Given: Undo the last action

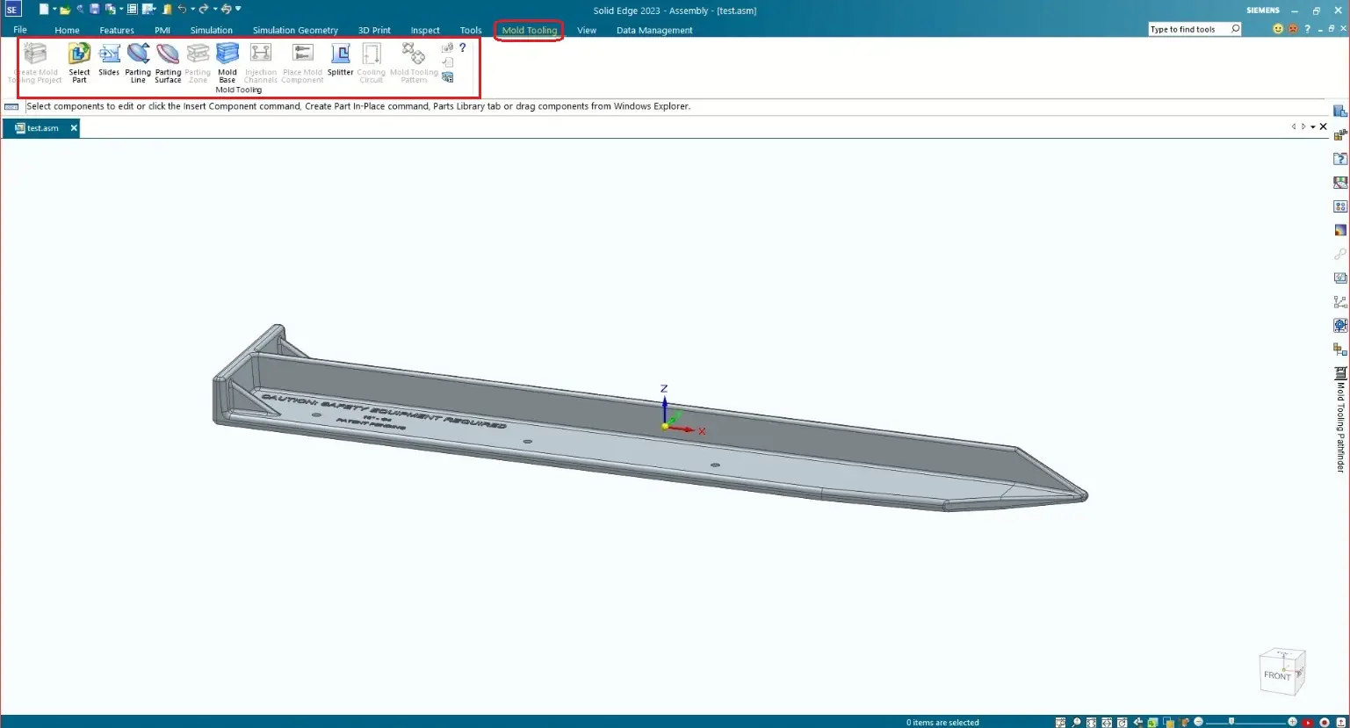Looking at the screenshot, I should (x=182, y=9).
